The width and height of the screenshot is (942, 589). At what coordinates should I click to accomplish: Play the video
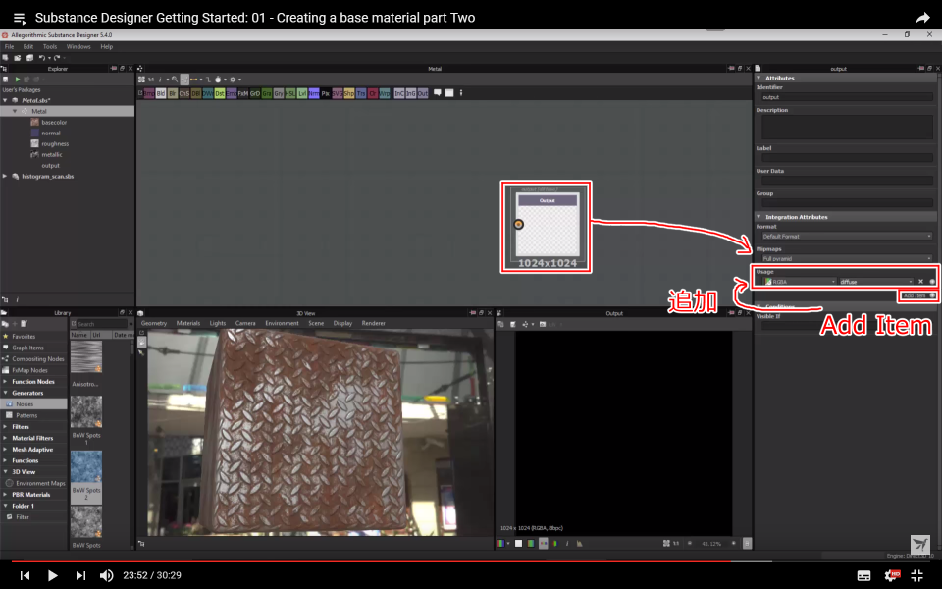[52, 576]
